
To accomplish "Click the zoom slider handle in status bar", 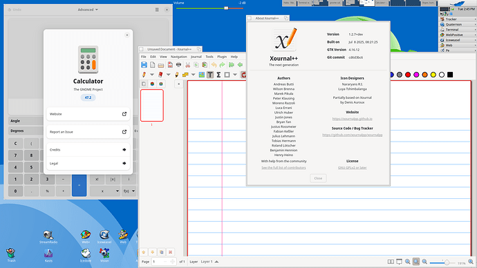I will click(x=447, y=262).
